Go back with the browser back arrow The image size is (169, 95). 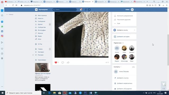[x=6, y=5]
